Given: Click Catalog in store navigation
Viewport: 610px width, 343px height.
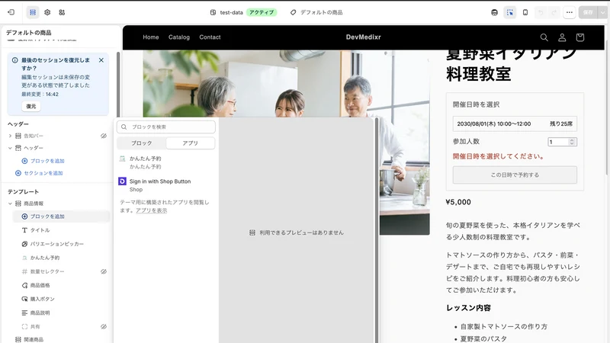Looking at the screenshot, I should coord(179,37).
